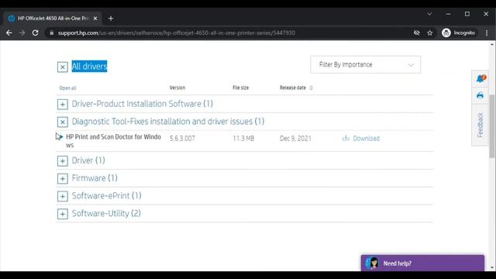Click the printer icon in side panel

[x=480, y=95]
